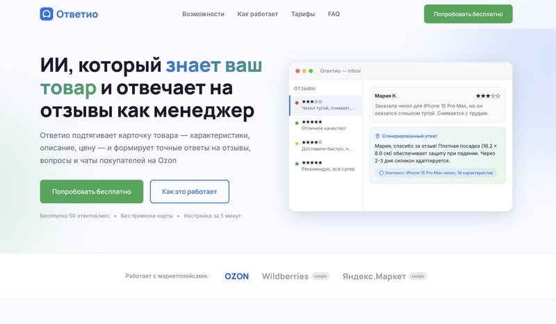Click yellow status dot beside 'Доставили быстро'
Screen dimensions: 556x324
(x=297, y=144)
